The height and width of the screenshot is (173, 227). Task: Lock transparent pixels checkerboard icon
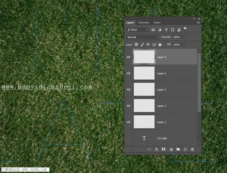point(136,44)
